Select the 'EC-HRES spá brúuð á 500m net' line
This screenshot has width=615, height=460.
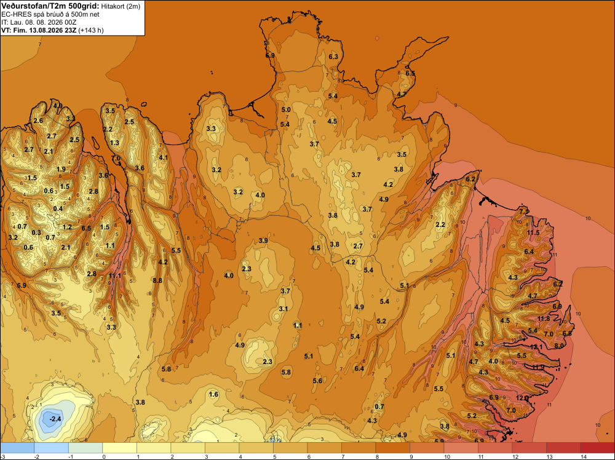50,14
